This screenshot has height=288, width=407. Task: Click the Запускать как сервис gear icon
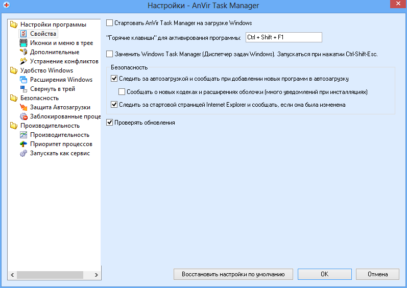(23, 153)
